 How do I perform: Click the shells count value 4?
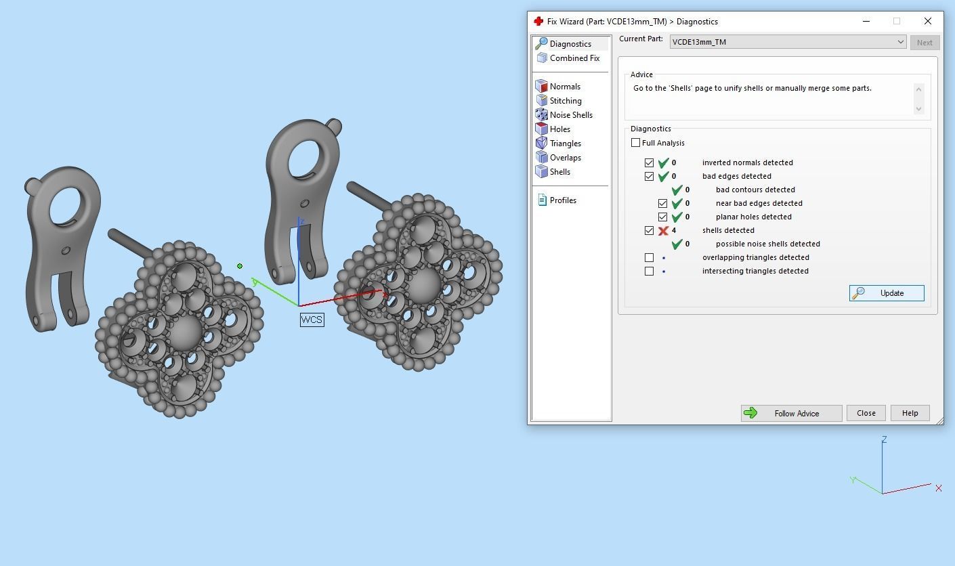click(x=673, y=230)
